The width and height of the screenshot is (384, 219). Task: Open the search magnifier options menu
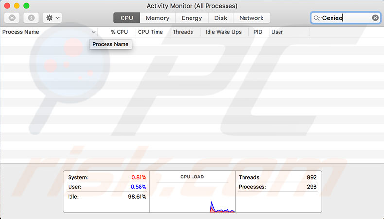pos(317,18)
